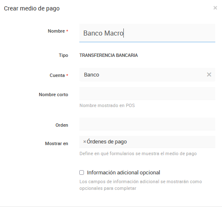Click the Nombre mostrado en POS hint
This screenshot has width=222, height=207.
pyautogui.click(x=107, y=105)
